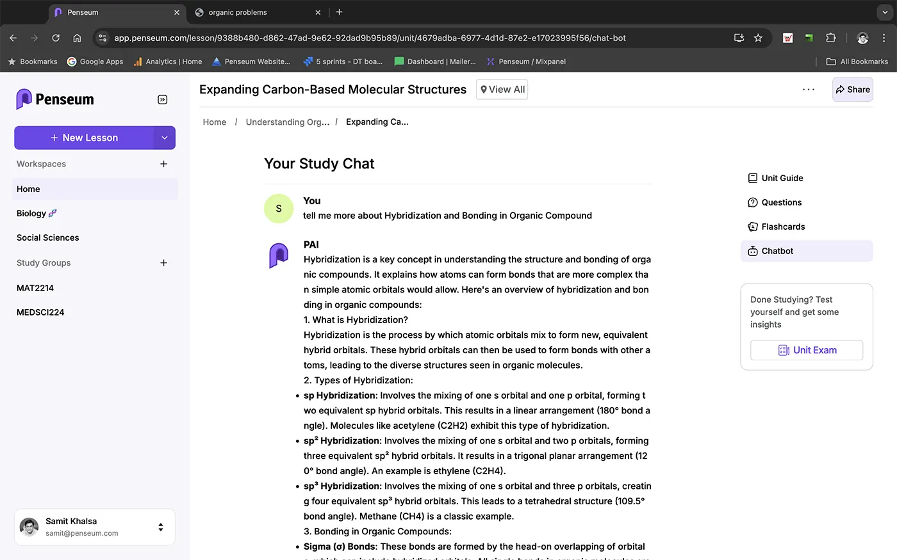Open the three-dot more options menu
Viewport: 897px width, 560px height.
tap(809, 90)
